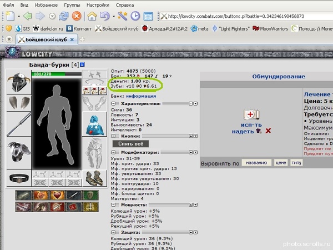333x250 pixels.
Task: Click the исп-ть link
Action: click(251, 125)
